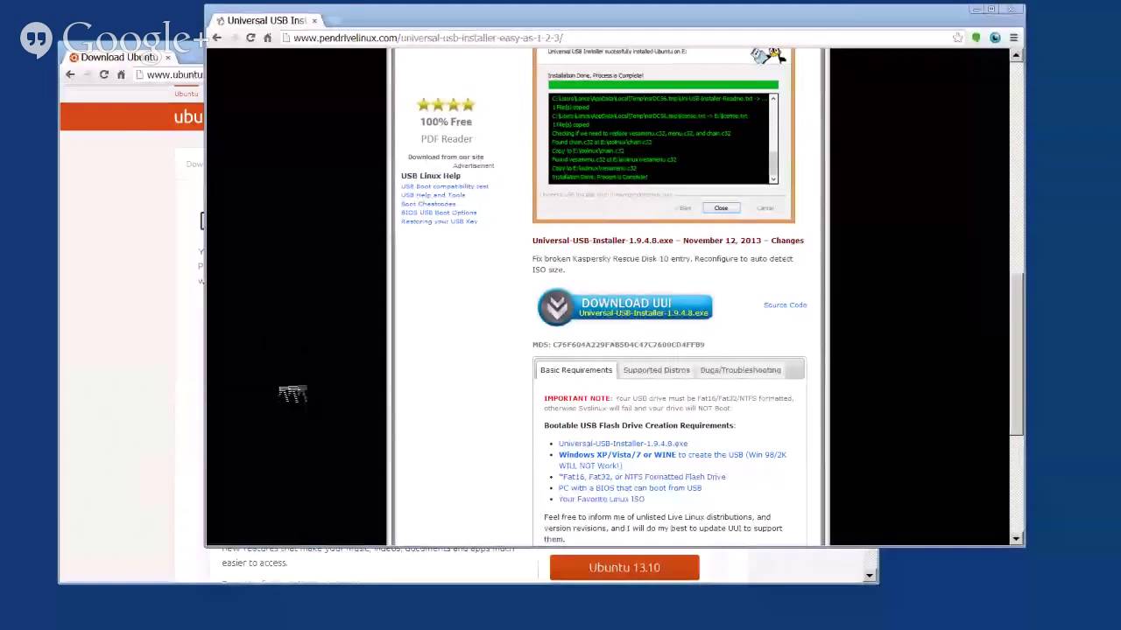Select the Universal USB Installer tab
Image resolution: width=1121 pixels, height=630 pixels.
266,20
